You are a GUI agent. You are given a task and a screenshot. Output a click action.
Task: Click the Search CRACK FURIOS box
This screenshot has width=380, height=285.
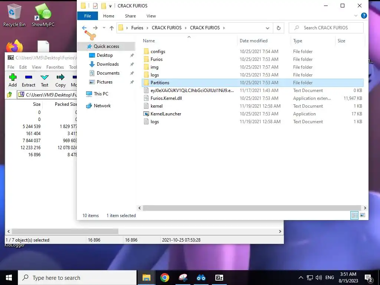pyautogui.click(x=326, y=28)
